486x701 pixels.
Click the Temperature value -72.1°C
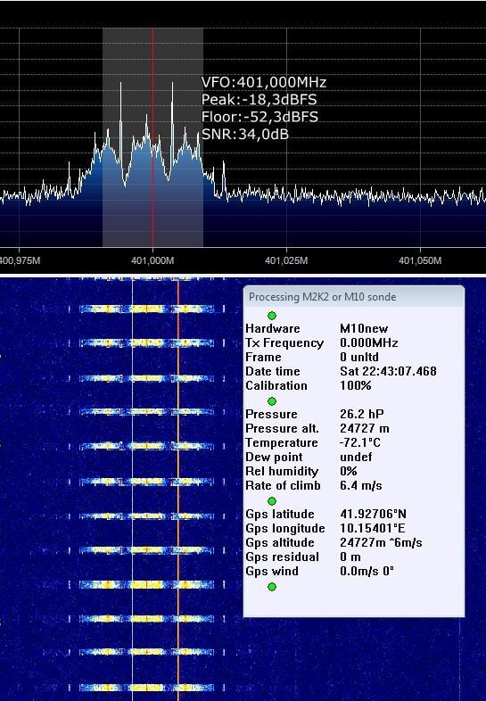(x=360, y=442)
